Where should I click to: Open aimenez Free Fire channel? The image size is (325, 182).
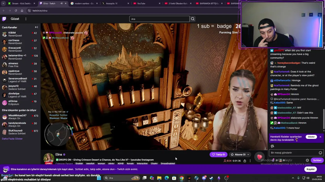(20, 65)
